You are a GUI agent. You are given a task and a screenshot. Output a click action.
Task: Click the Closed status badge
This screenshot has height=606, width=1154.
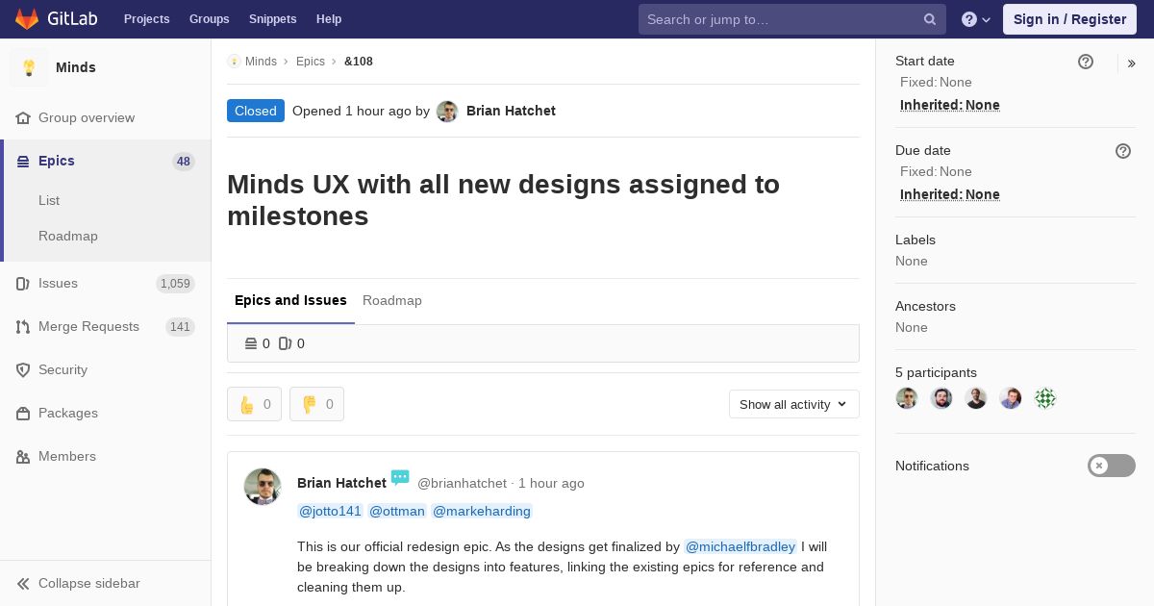256,111
